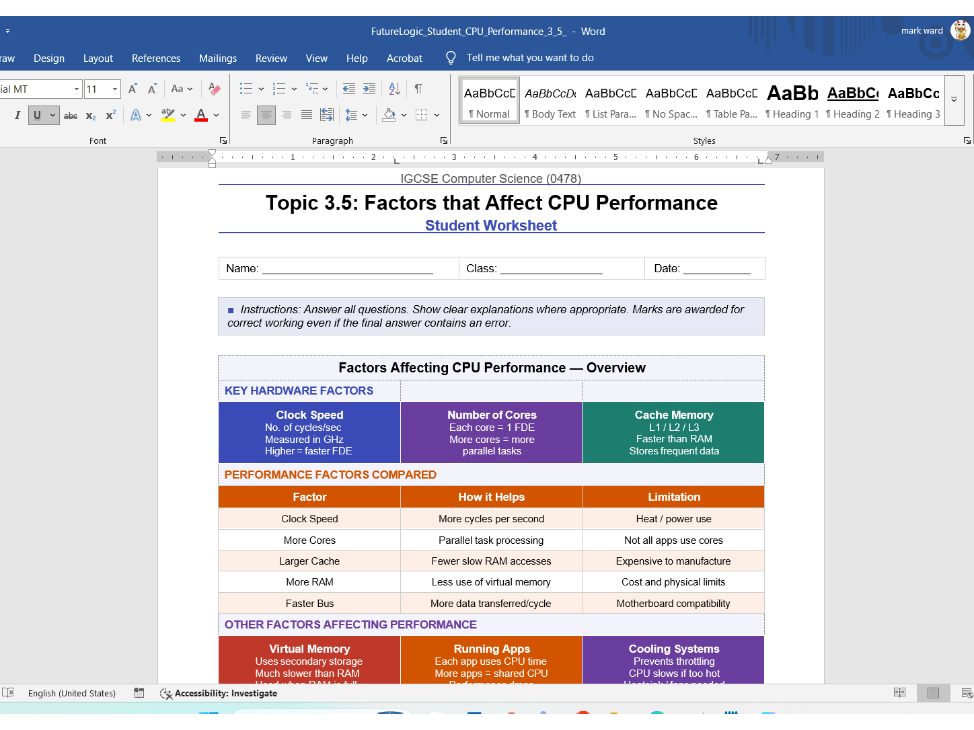The image size is (974, 730).
Task: Toggle Show/Hide paragraph marks
Action: 418,89
